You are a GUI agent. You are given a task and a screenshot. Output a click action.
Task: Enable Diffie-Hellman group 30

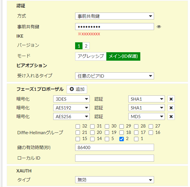[107, 126]
